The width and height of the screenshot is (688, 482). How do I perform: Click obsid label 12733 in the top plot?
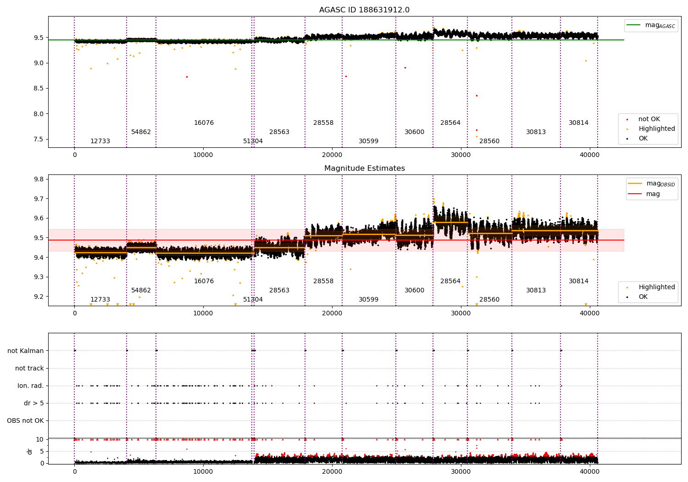(x=100, y=141)
